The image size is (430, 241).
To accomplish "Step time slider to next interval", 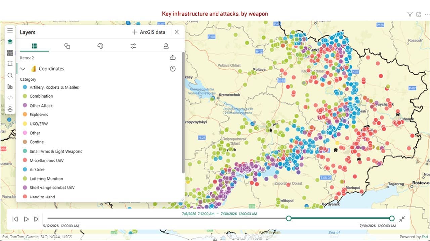I will point(37,219).
